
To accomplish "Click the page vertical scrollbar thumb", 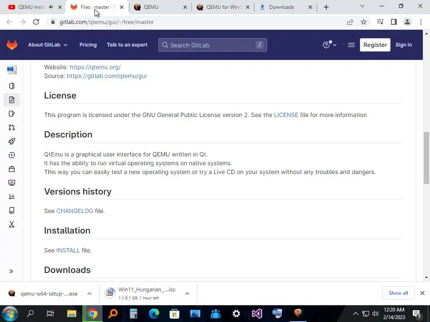I will point(426,158).
